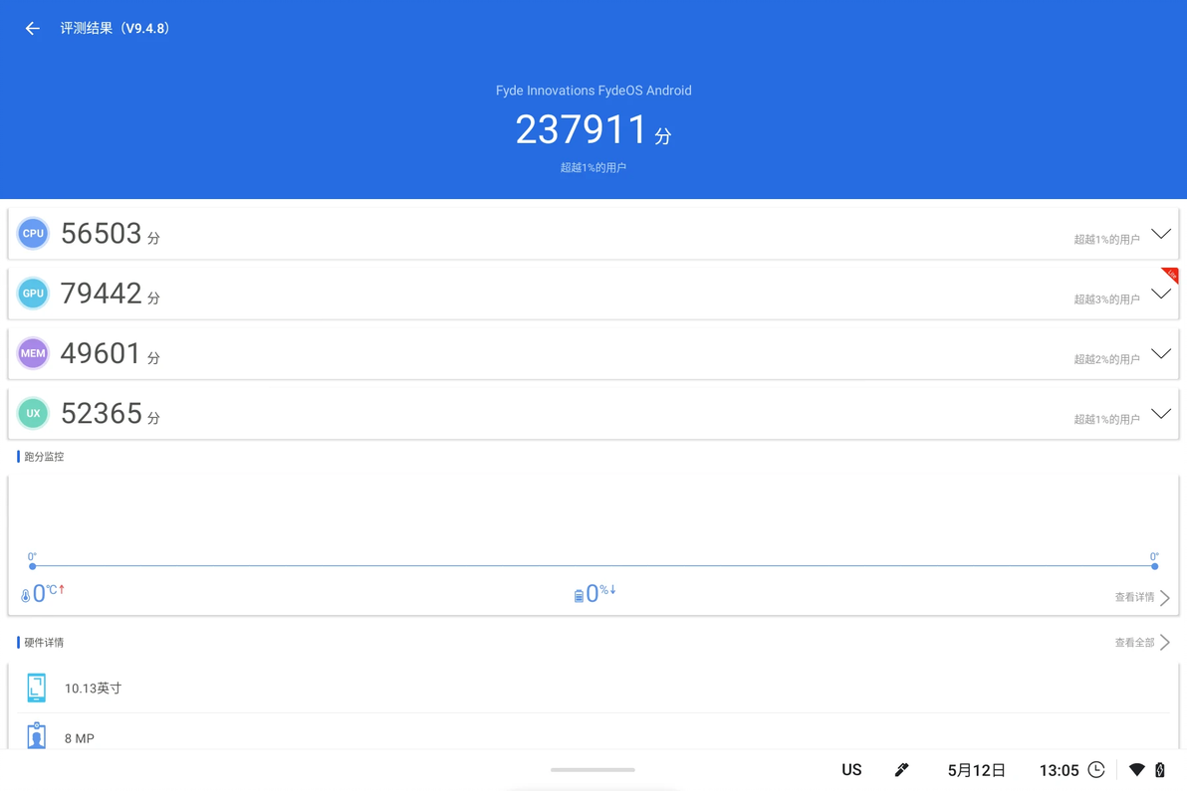The width and height of the screenshot is (1187, 791).
Task: Click the 跑分监控 section heading
Action: coord(44,457)
